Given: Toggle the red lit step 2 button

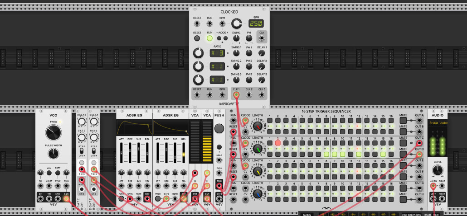Looking at the screenshot, I should (x=277, y=142).
